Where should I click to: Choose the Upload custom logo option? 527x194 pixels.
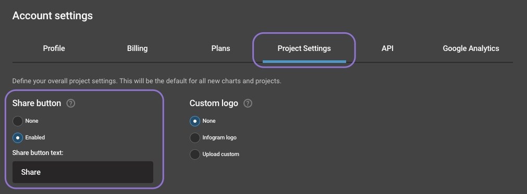coord(194,154)
